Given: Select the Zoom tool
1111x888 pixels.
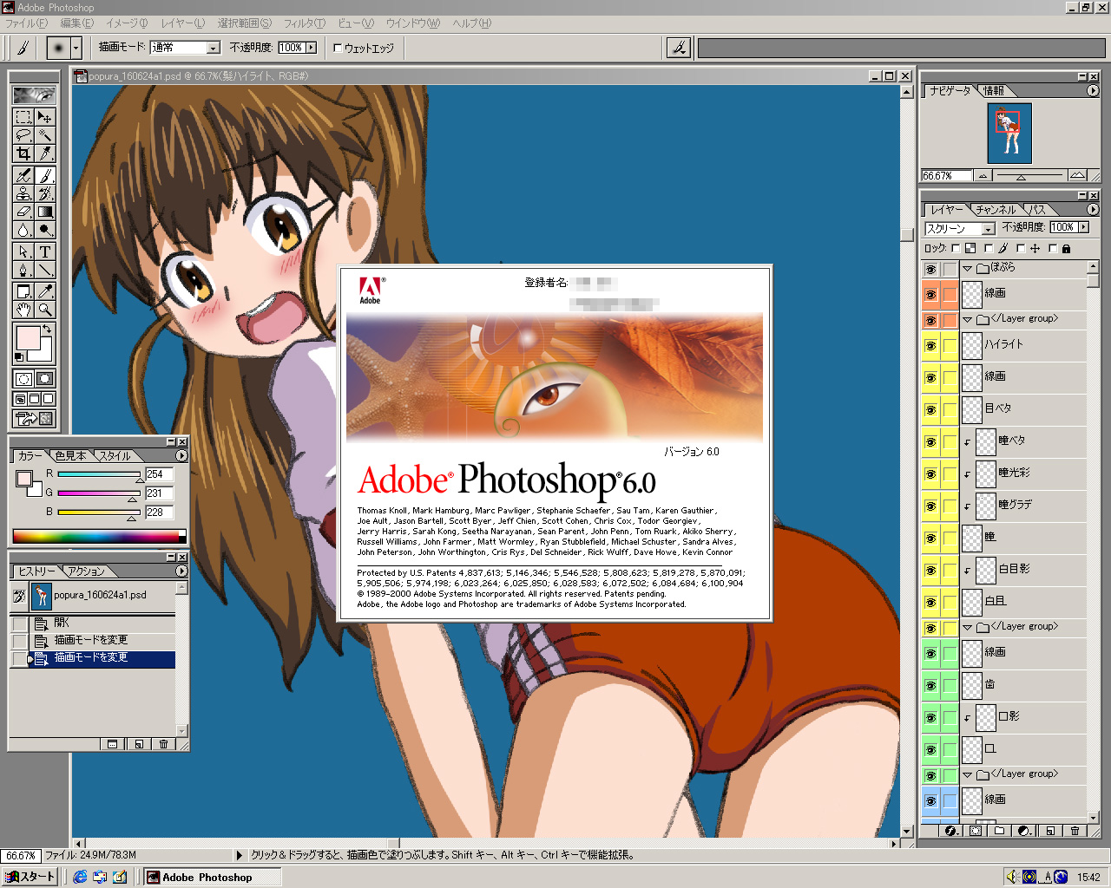Looking at the screenshot, I should (x=45, y=310).
